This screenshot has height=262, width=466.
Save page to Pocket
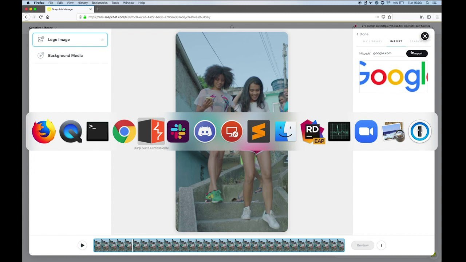pyautogui.click(x=383, y=17)
